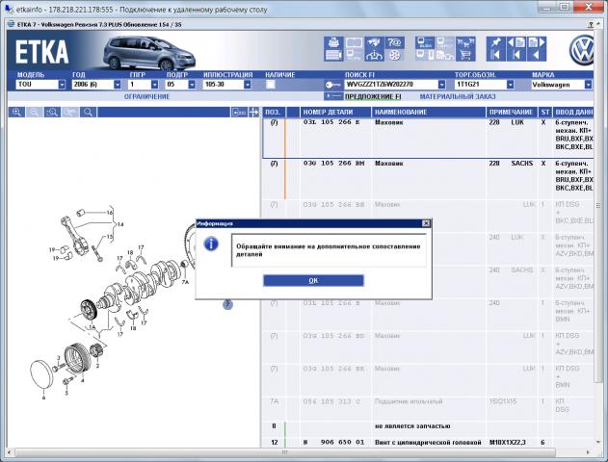This screenshot has height=462, width=608.
Task: Click the ВВОД ДАНН column header
Action: pyautogui.click(x=573, y=113)
